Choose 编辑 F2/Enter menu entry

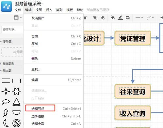coord(53,80)
